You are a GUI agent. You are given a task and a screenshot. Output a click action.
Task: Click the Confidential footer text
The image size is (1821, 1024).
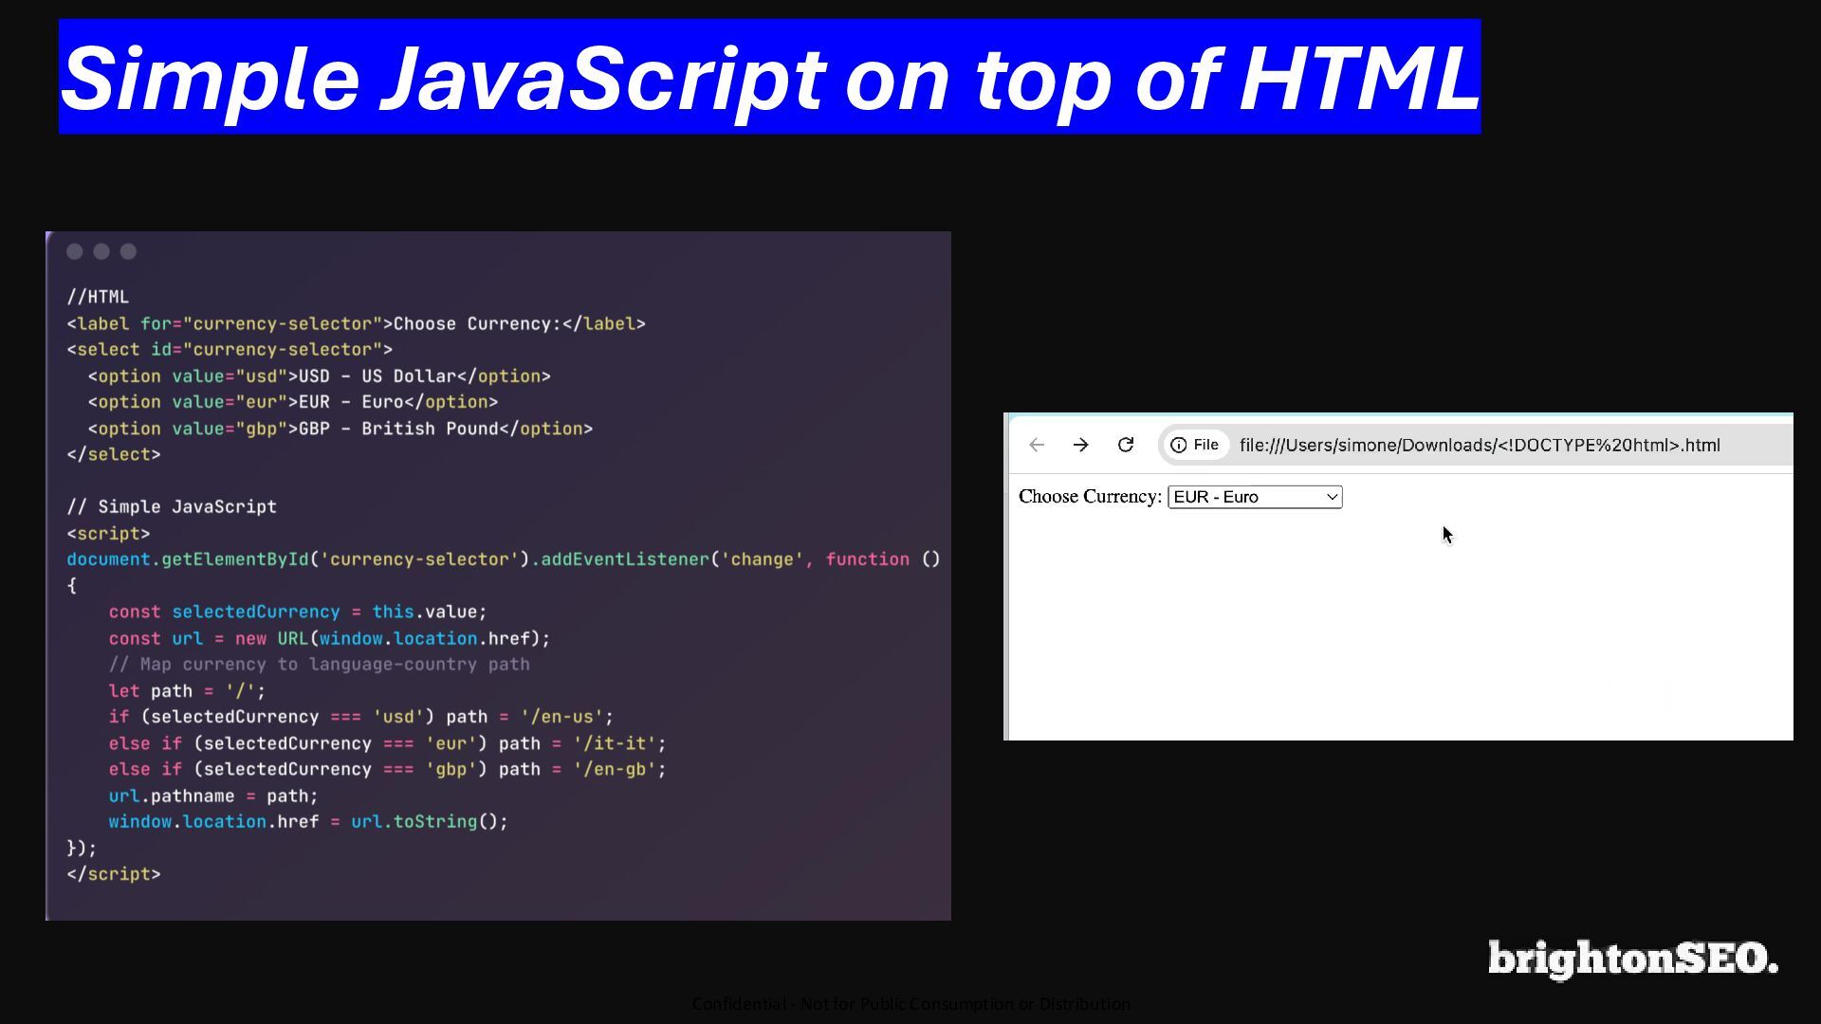[910, 1004]
